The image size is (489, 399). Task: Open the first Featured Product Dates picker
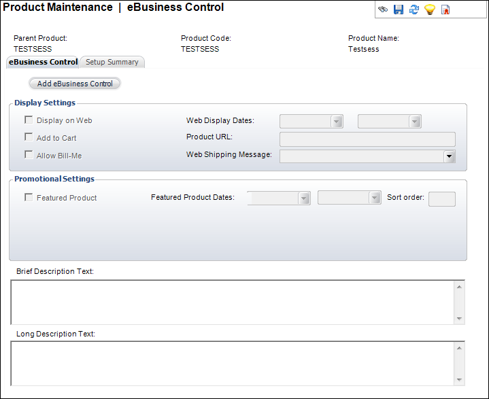pos(304,198)
